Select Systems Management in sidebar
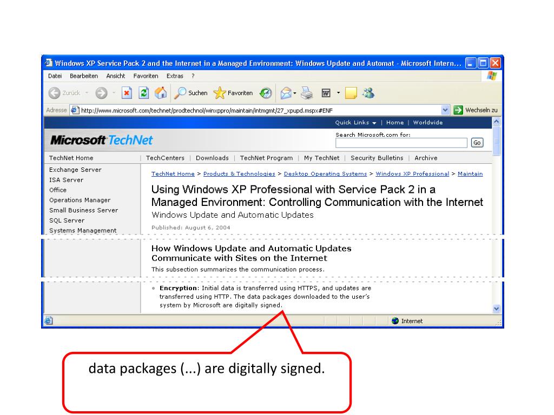 point(83,230)
